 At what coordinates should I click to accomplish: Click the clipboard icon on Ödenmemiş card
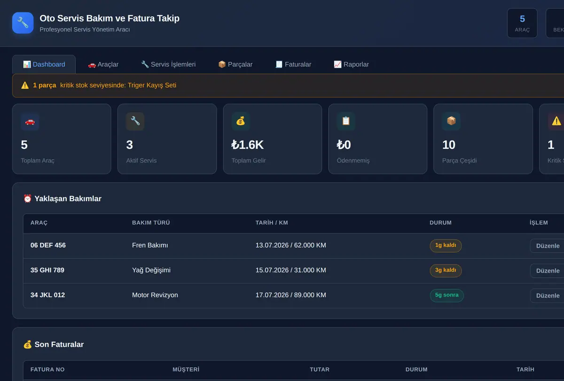click(x=346, y=121)
